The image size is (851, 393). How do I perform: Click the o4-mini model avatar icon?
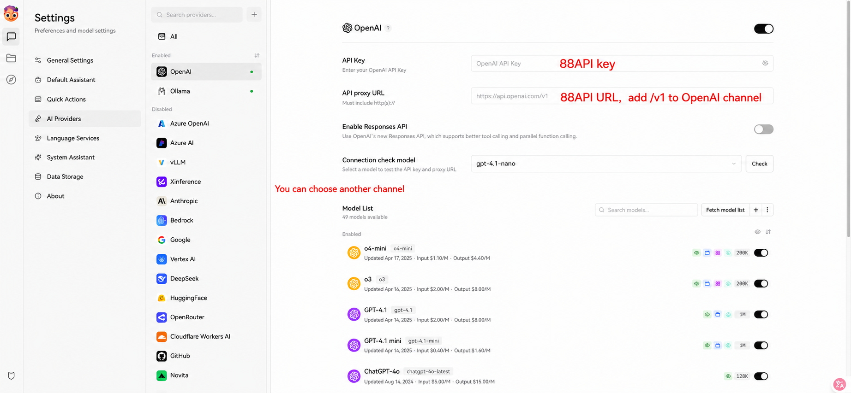(354, 252)
